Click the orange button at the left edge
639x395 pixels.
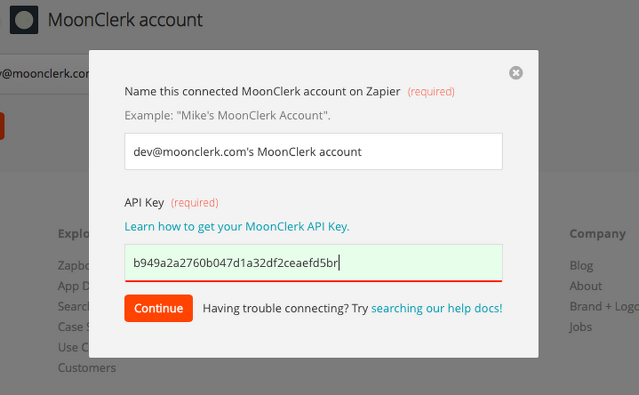click(2, 126)
